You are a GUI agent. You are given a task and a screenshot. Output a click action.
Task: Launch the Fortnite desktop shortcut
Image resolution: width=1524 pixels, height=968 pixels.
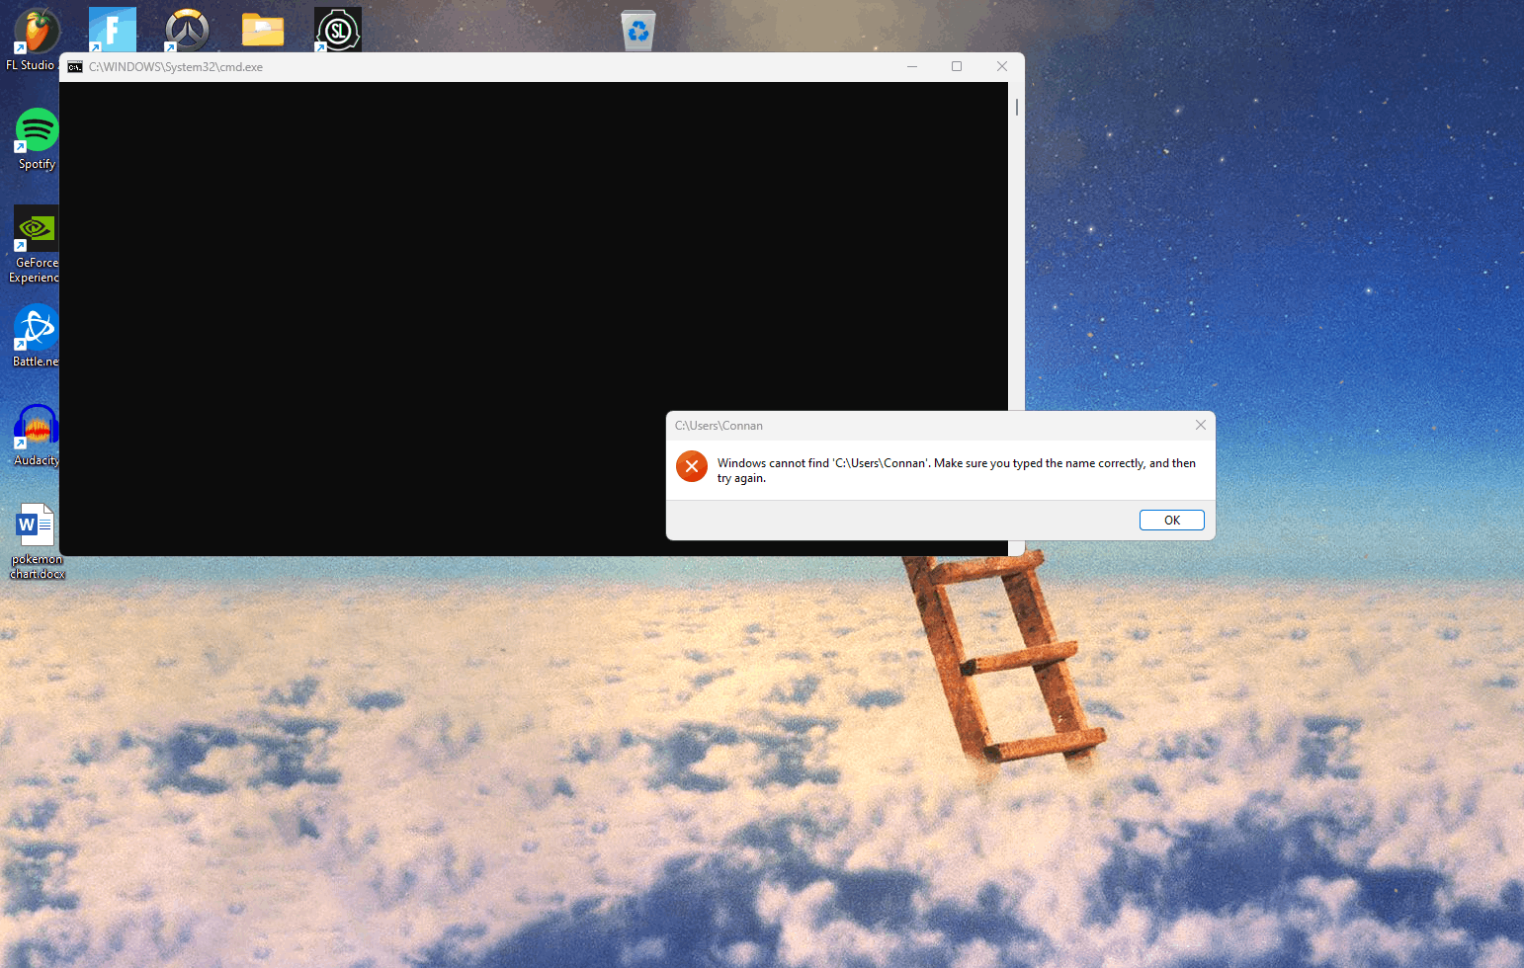pos(112,30)
